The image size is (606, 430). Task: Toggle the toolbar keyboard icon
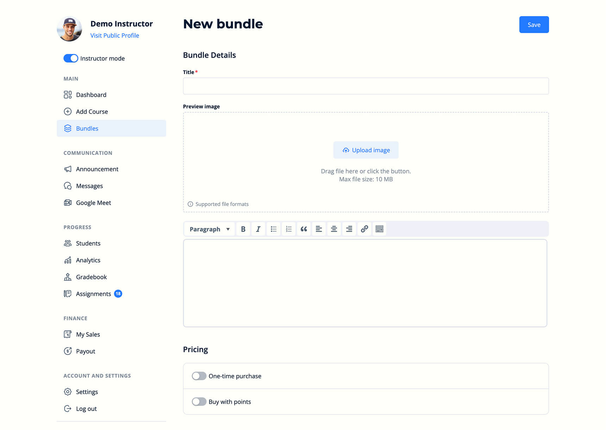(379, 229)
